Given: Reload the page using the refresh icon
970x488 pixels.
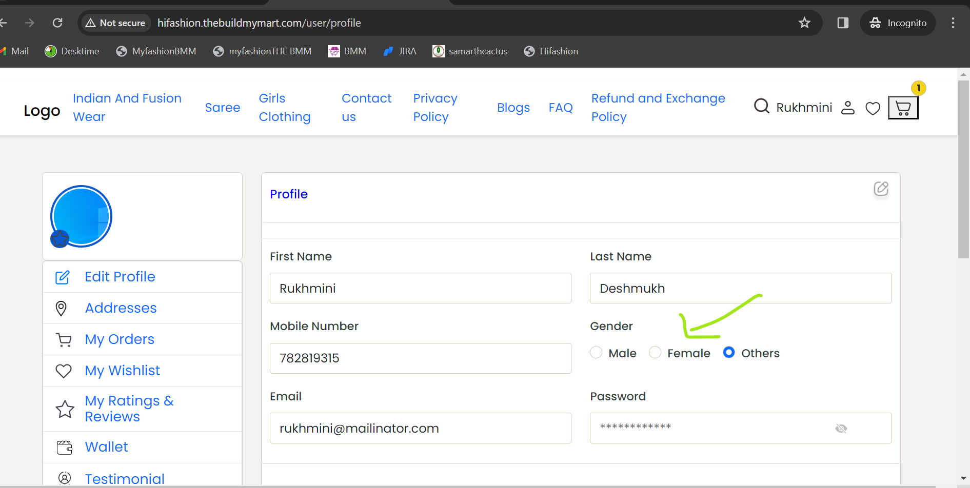Looking at the screenshot, I should click(57, 23).
